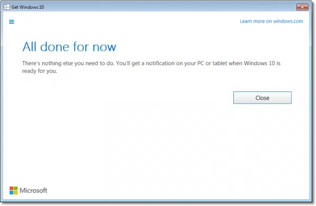
Task: Click the Close button
Action: point(262,98)
